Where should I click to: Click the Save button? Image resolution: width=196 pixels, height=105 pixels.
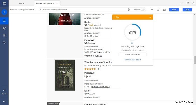coord(174,9)
